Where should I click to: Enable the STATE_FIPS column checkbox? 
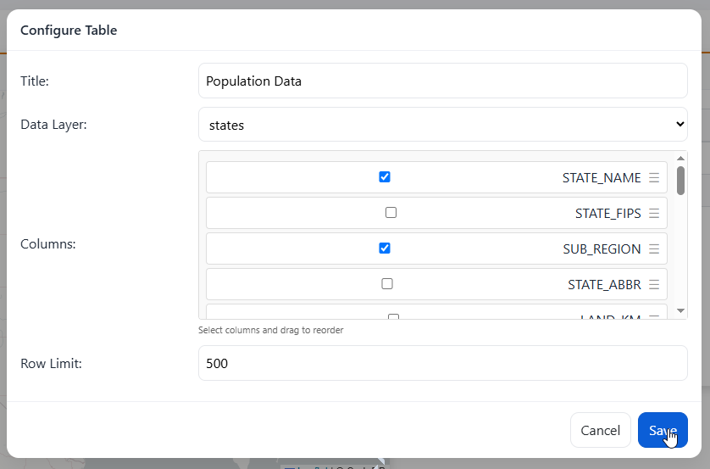tap(391, 213)
